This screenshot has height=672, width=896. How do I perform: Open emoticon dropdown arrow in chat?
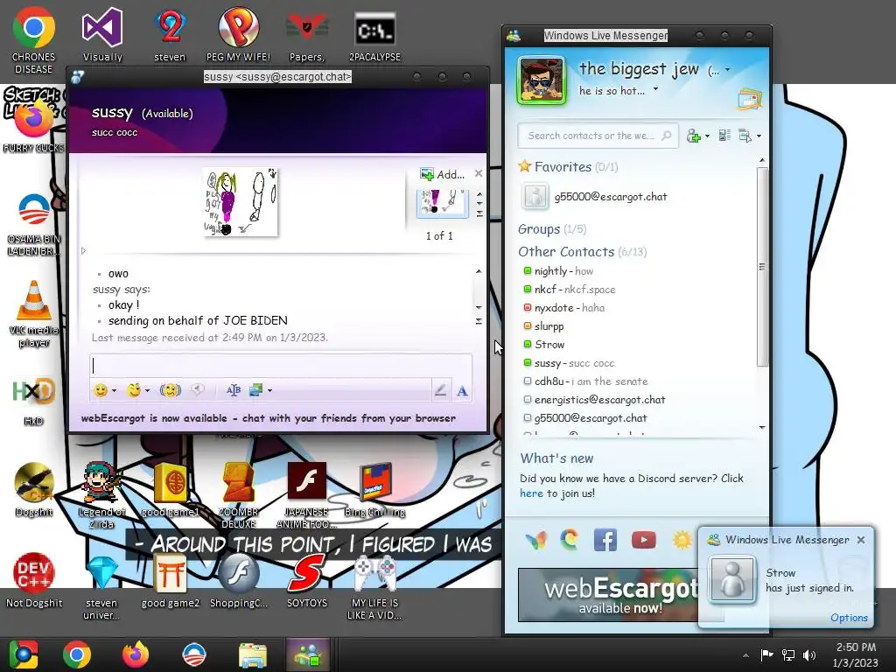[114, 391]
